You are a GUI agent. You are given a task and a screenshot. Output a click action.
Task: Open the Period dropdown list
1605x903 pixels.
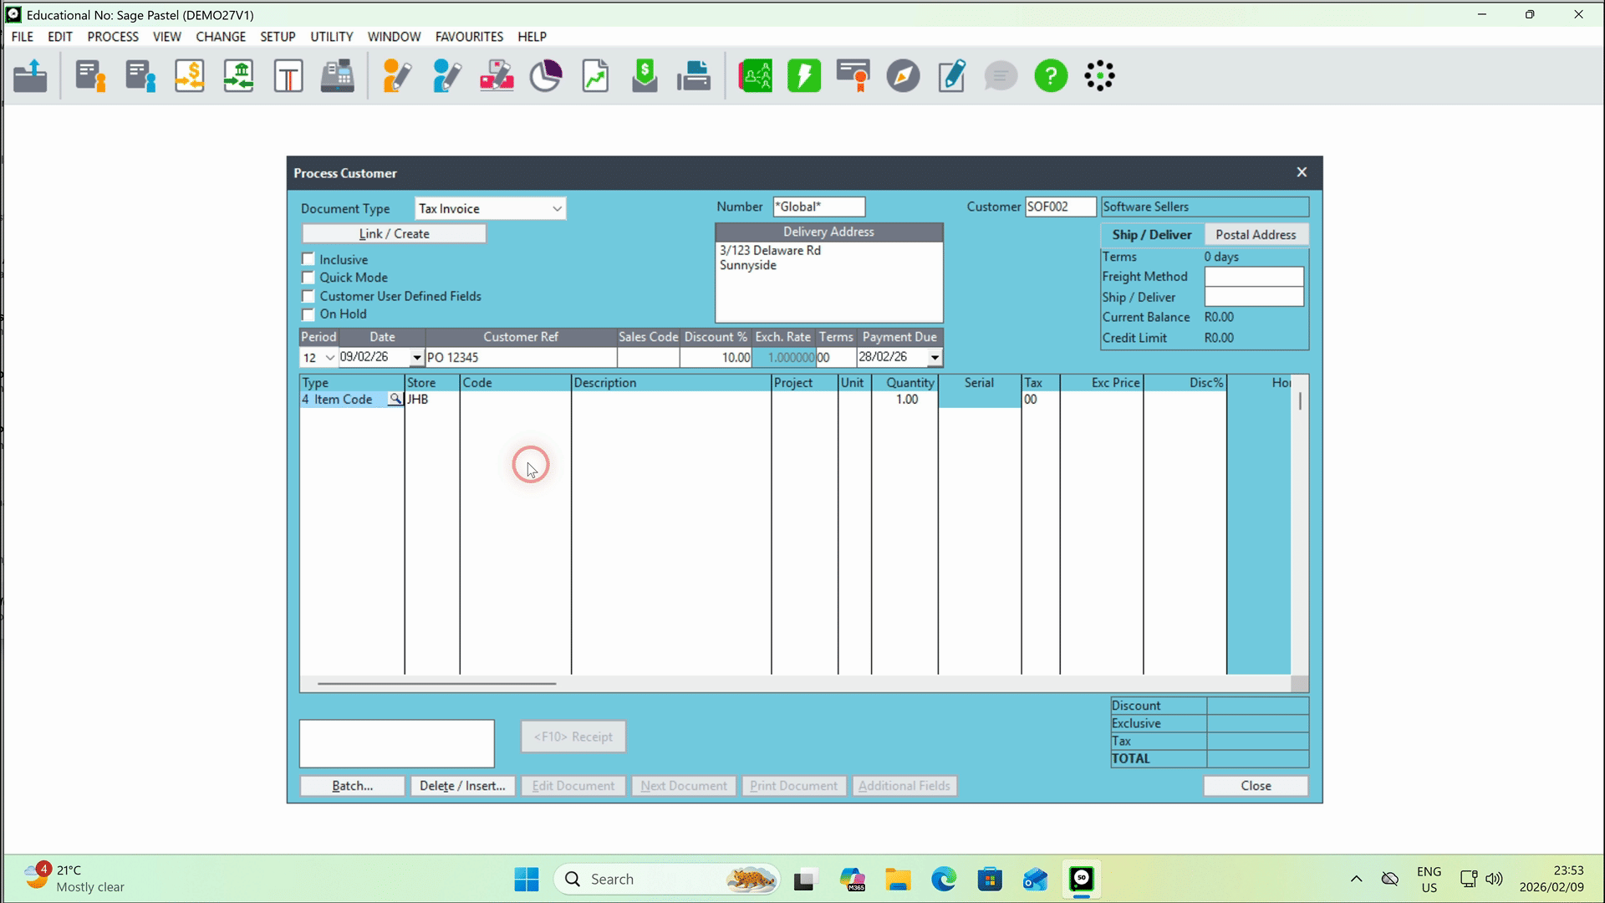pos(329,358)
